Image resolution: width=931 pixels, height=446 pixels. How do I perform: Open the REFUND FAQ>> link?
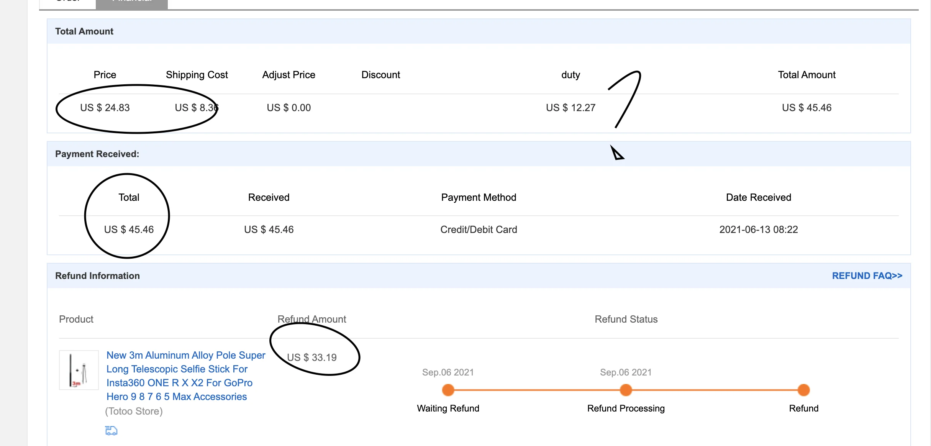tap(867, 276)
